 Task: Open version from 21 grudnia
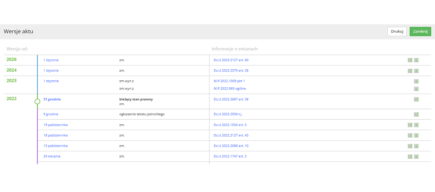click(52, 99)
